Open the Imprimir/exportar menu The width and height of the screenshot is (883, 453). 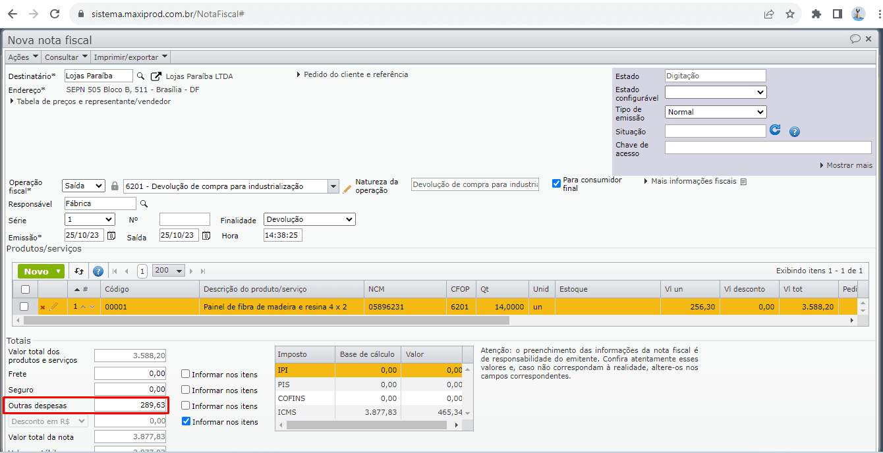point(130,57)
